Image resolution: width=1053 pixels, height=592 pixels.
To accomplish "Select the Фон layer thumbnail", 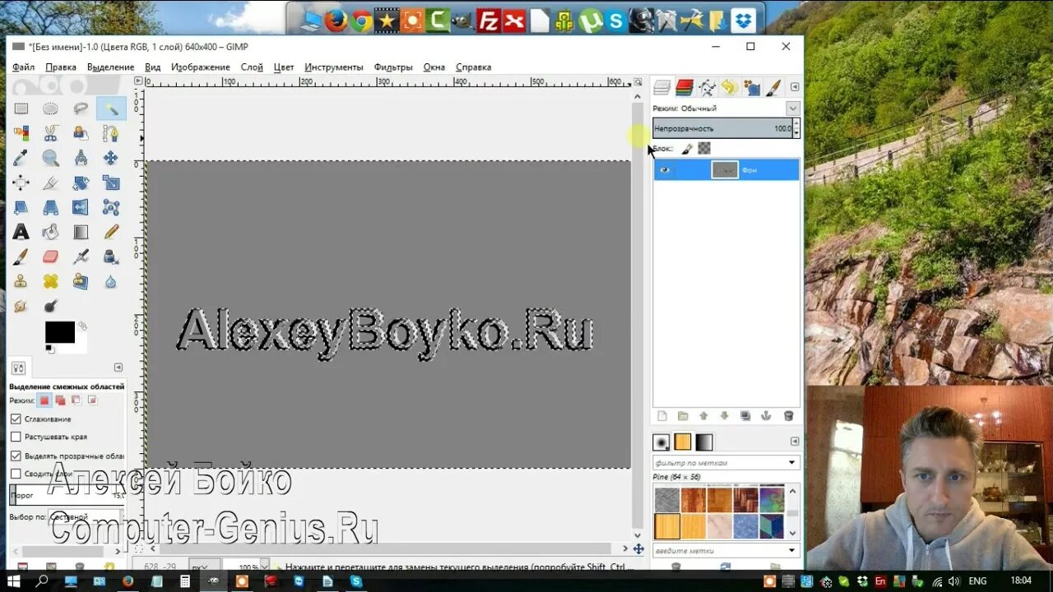I will pos(725,170).
